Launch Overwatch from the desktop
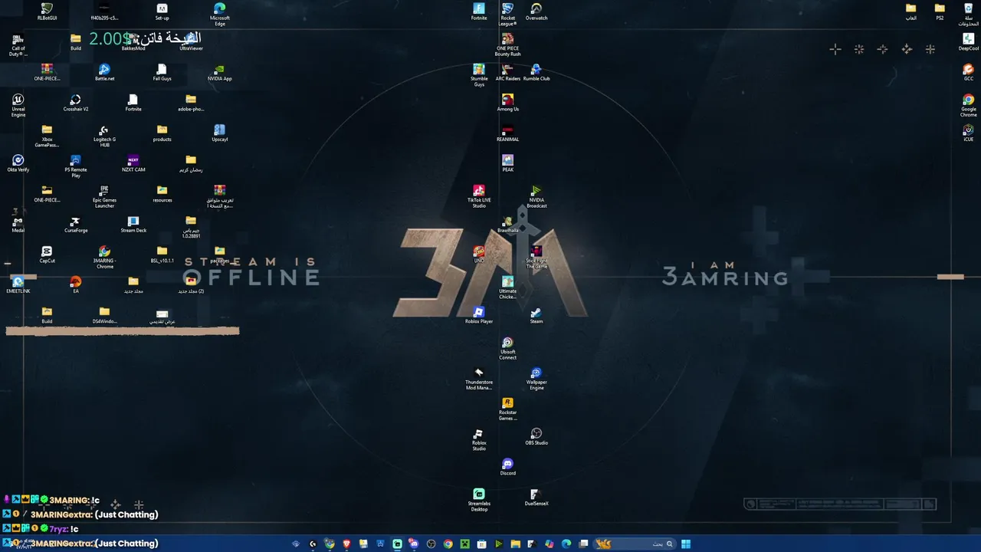 pos(536,11)
